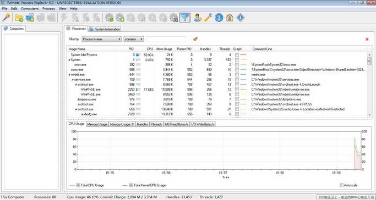Click the red X to close the filter bar
The height and width of the screenshot is (200, 376).
pos(367,39)
